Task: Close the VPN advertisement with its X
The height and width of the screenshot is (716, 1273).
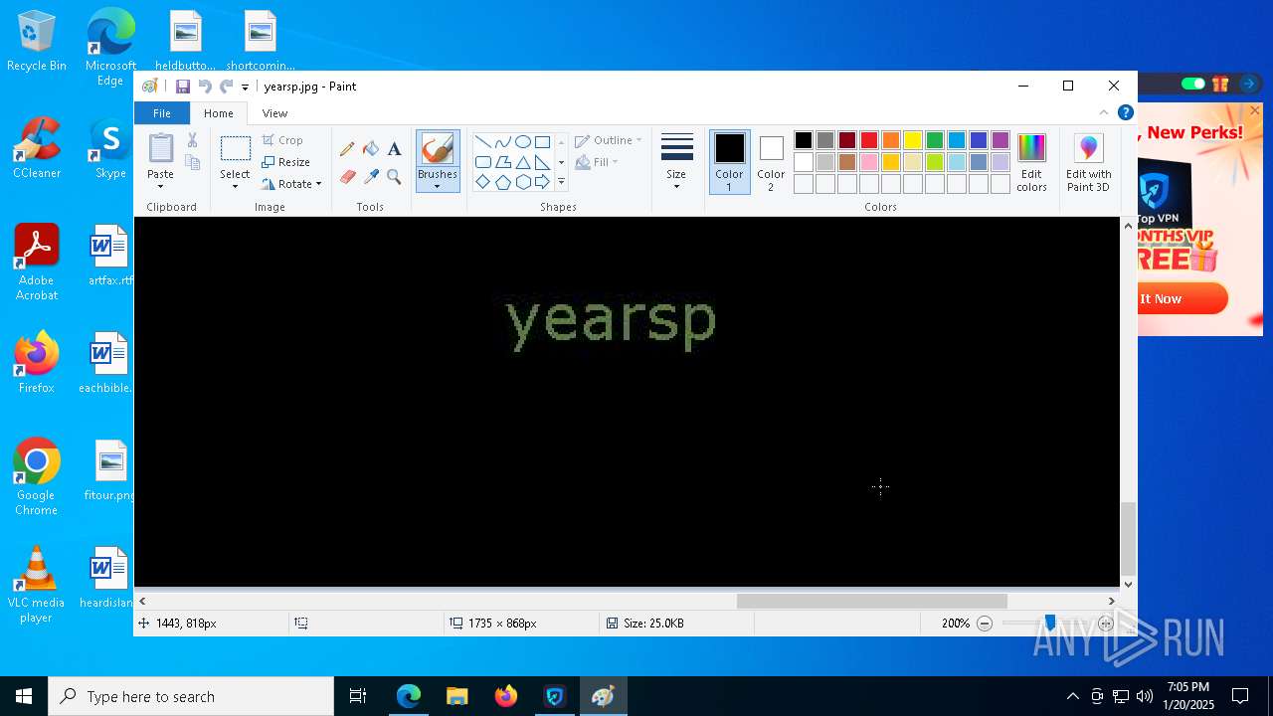Action: (x=1254, y=110)
